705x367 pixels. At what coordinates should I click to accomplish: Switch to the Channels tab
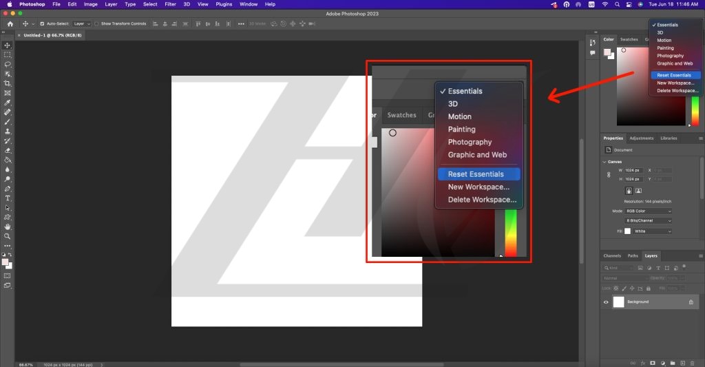click(x=612, y=255)
